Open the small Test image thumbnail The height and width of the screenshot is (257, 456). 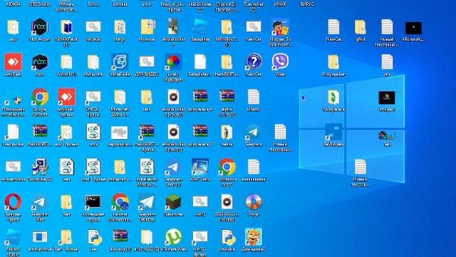(x=387, y=136)
